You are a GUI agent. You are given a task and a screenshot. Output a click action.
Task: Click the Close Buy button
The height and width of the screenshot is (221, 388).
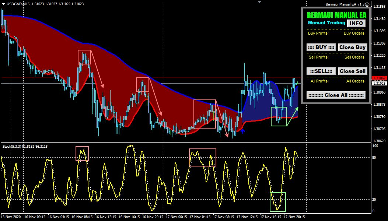(x=352, y=47)
